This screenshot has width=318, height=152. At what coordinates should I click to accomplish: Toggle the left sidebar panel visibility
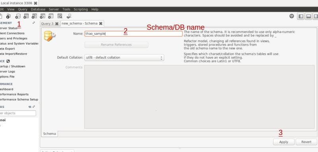301,16
